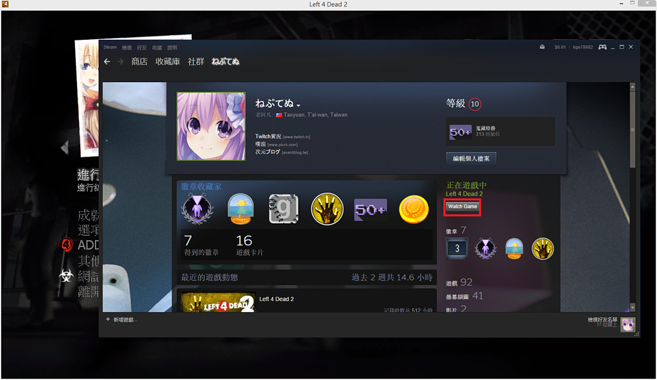Screen dimensions: 657x380
Task: Open the kge78682 account menu
Action: click(583, 47)
